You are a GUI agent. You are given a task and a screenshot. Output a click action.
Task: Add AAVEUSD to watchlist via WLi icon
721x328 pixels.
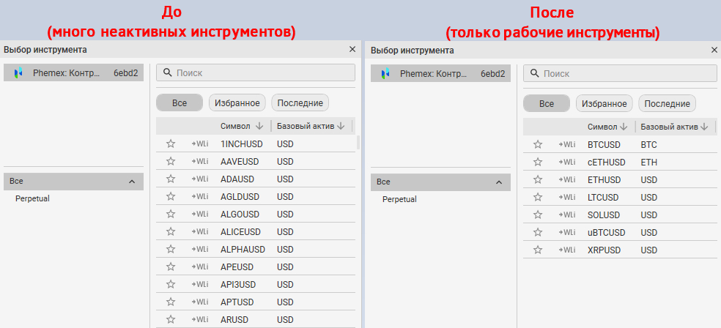[x=199, y=161]
